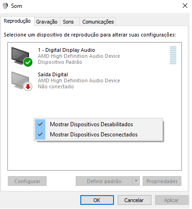
Task: Click the speaker icon in title bar
Action: pyautogui.click(x=5, y=6)
